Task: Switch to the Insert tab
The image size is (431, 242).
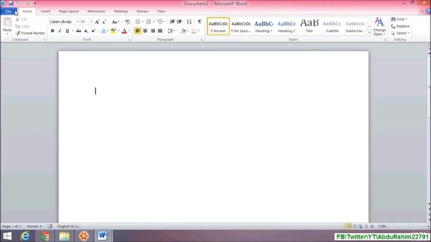Action: coord(45,11)
